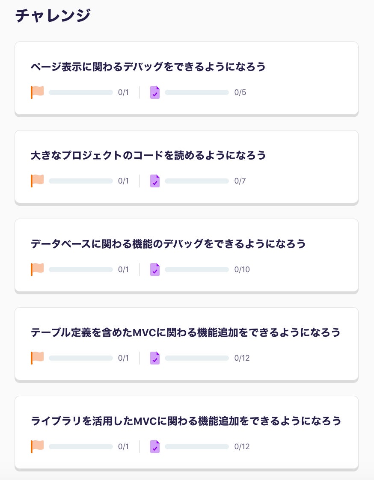Click the 0/5 progress bar in ページ表示 card

pyautogui.click(x=197, y=92)
